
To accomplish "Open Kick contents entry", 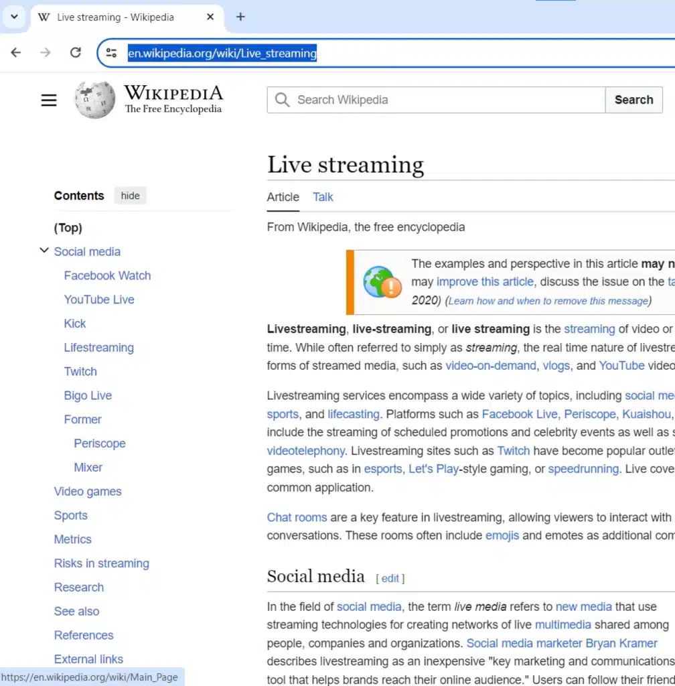I will [x=75, y=324].
